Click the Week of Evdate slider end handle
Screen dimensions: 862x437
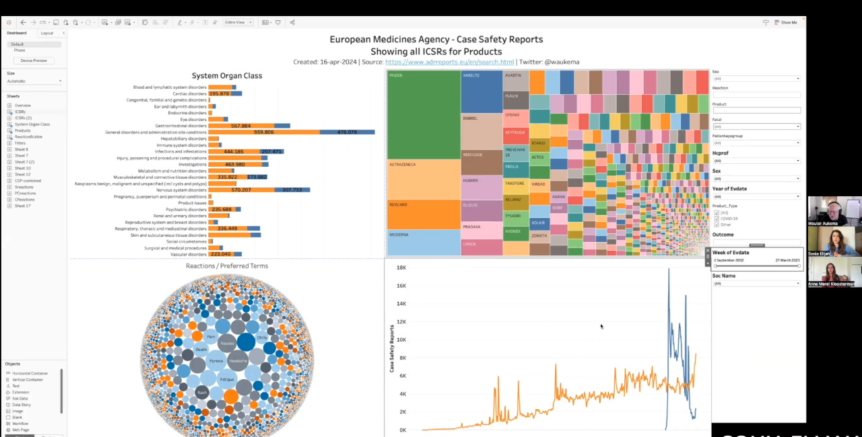point(799,266)
